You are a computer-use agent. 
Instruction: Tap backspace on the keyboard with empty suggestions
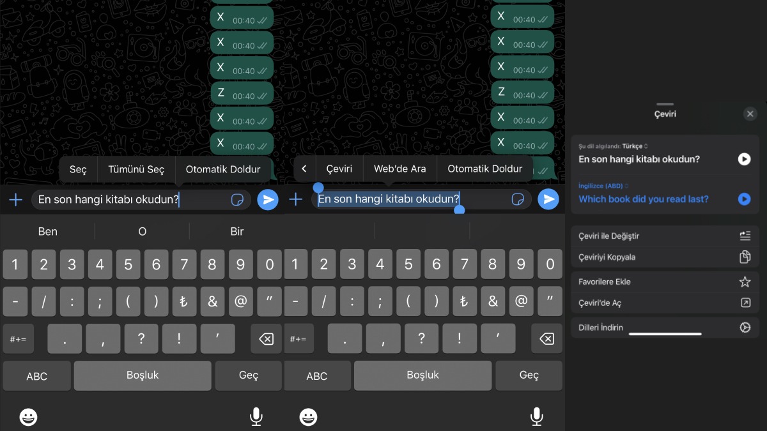546,339
